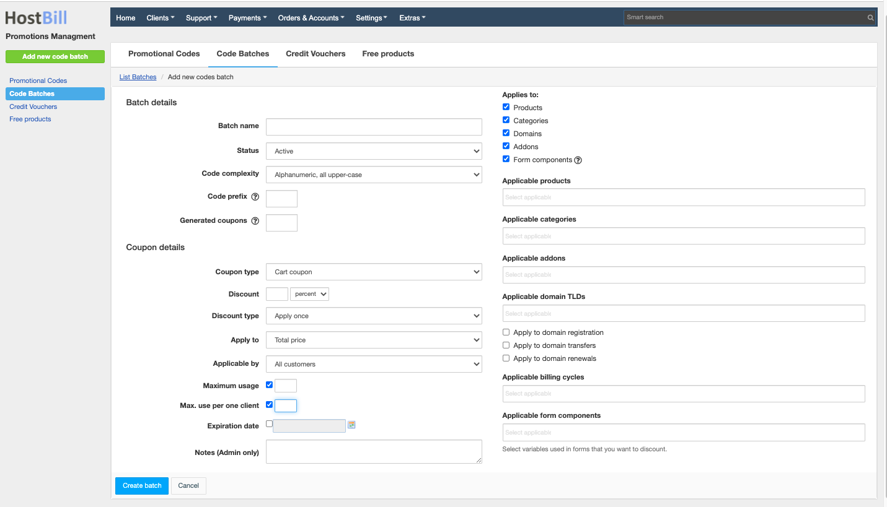Click the Smart search magnifier icon

click(x=870, y=18)
